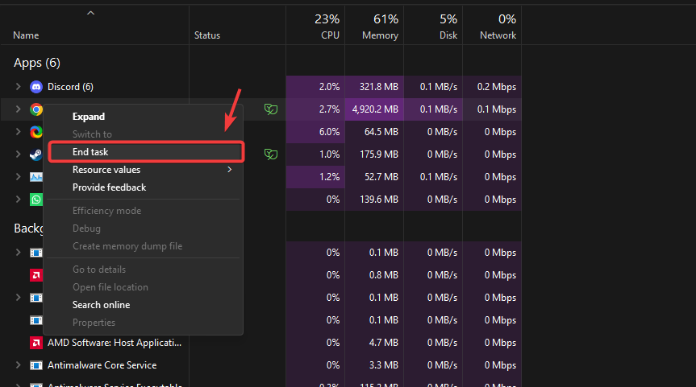Click the Chrome icon in Apps list
Image resolution: width=696 pixels, height=387 pixels.
click(36, 109)
